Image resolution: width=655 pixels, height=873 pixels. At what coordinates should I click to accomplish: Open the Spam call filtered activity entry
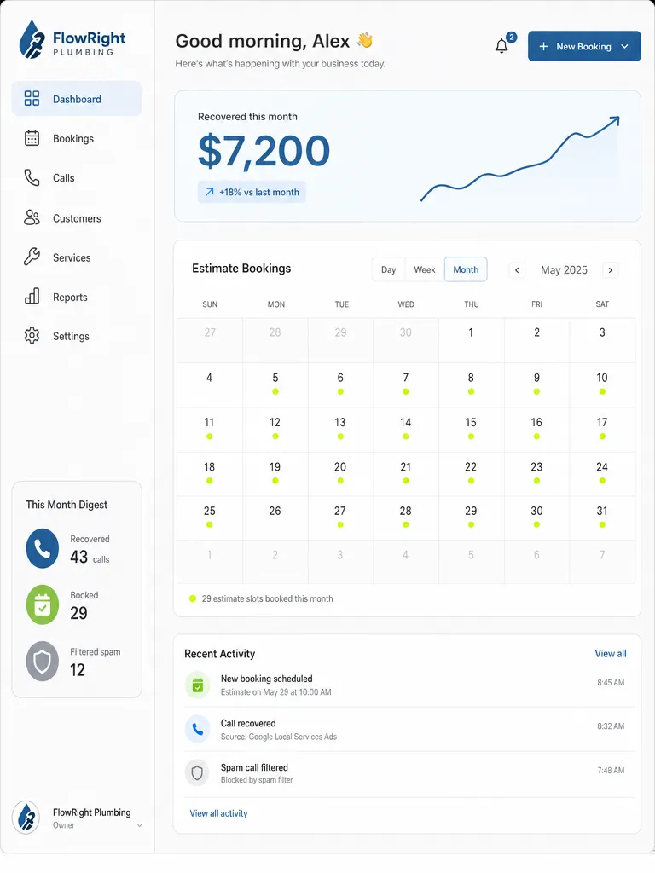tap(409, 773)
